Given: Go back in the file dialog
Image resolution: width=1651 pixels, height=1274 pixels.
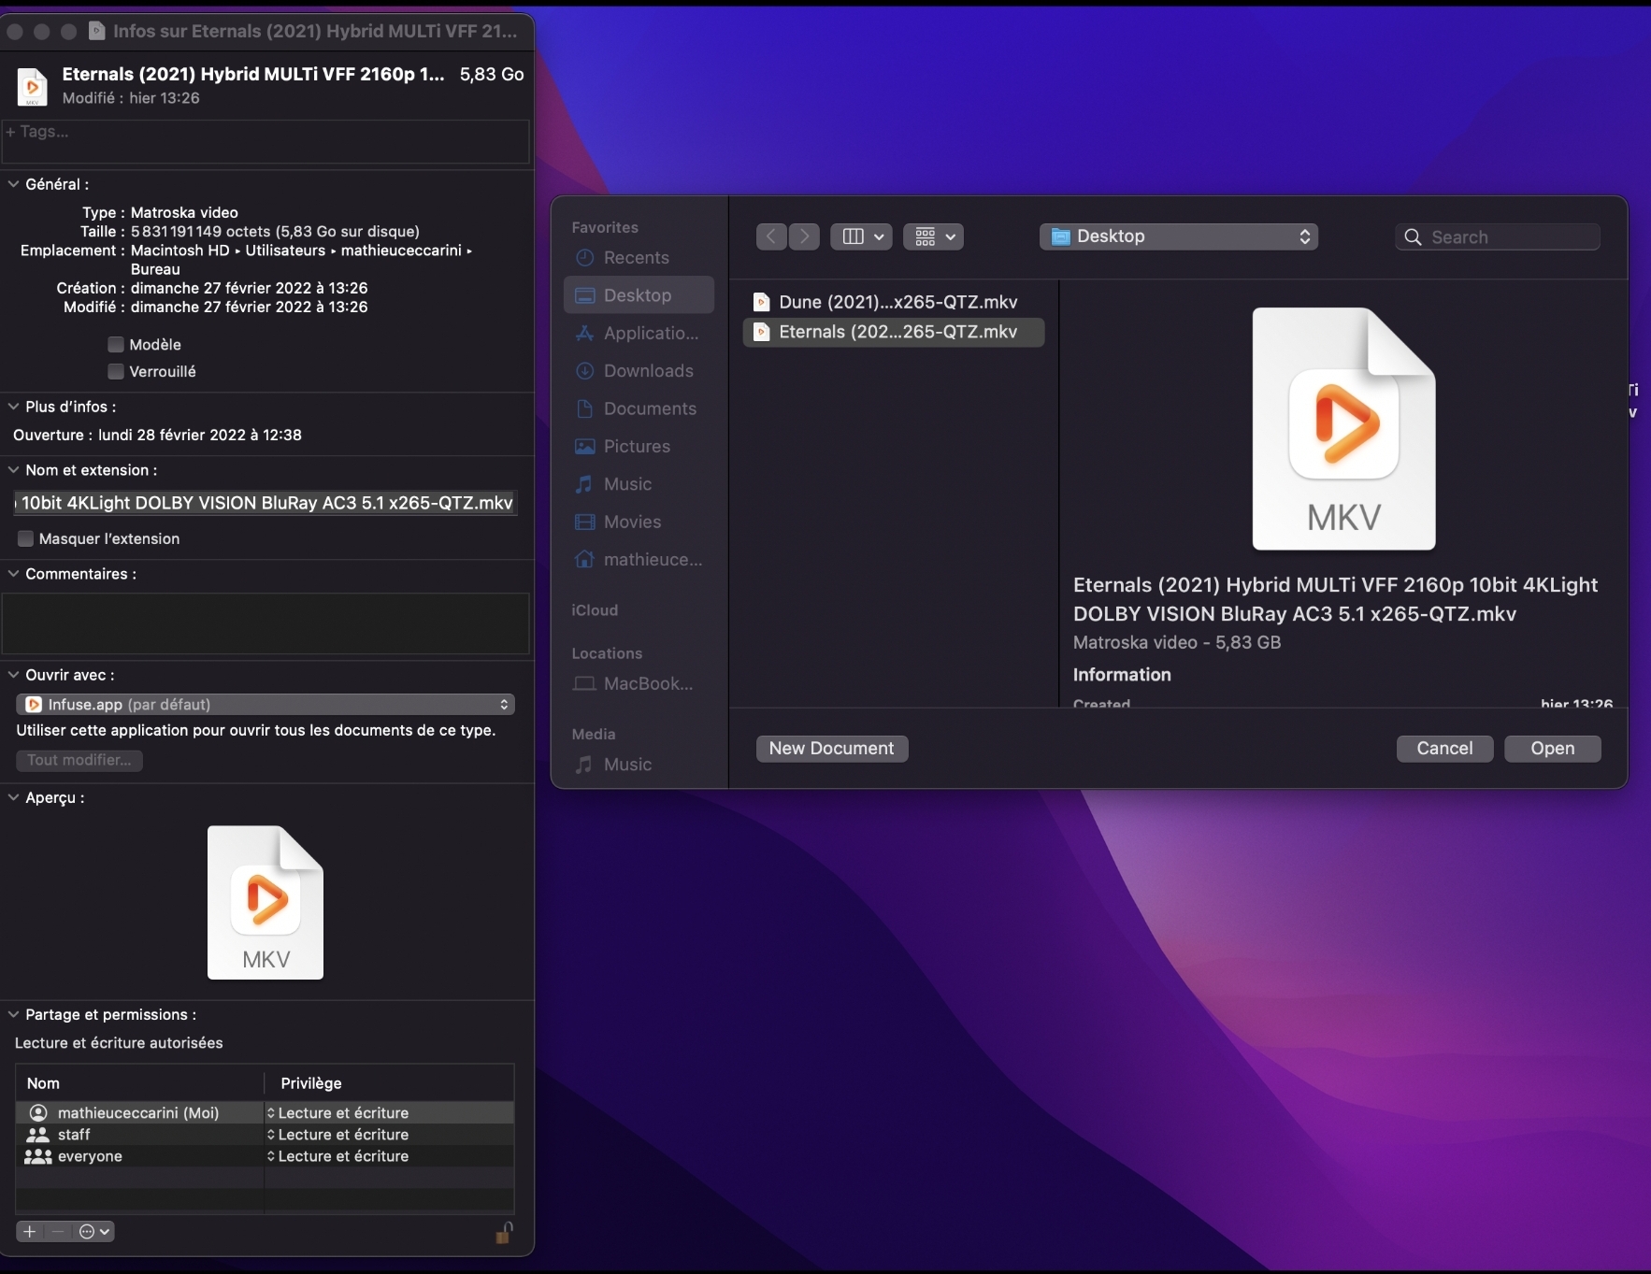Looking at the screenshot, I should click(771, 236).
